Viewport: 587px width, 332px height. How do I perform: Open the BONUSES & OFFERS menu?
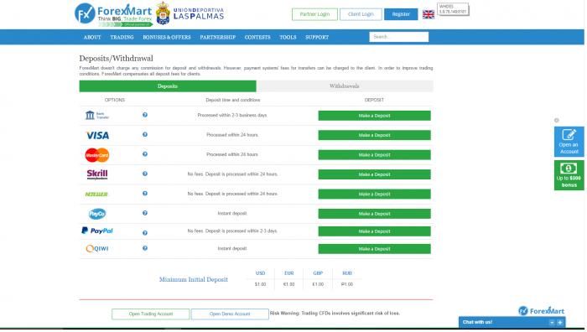tap(167, 37)
